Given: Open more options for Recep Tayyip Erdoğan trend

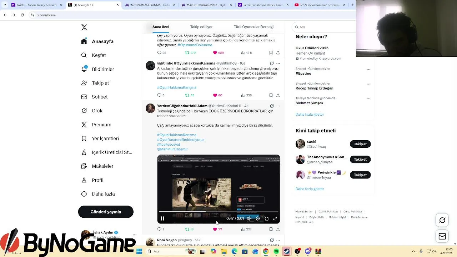Looking at the screenshot, I should (x=368, y=84).
